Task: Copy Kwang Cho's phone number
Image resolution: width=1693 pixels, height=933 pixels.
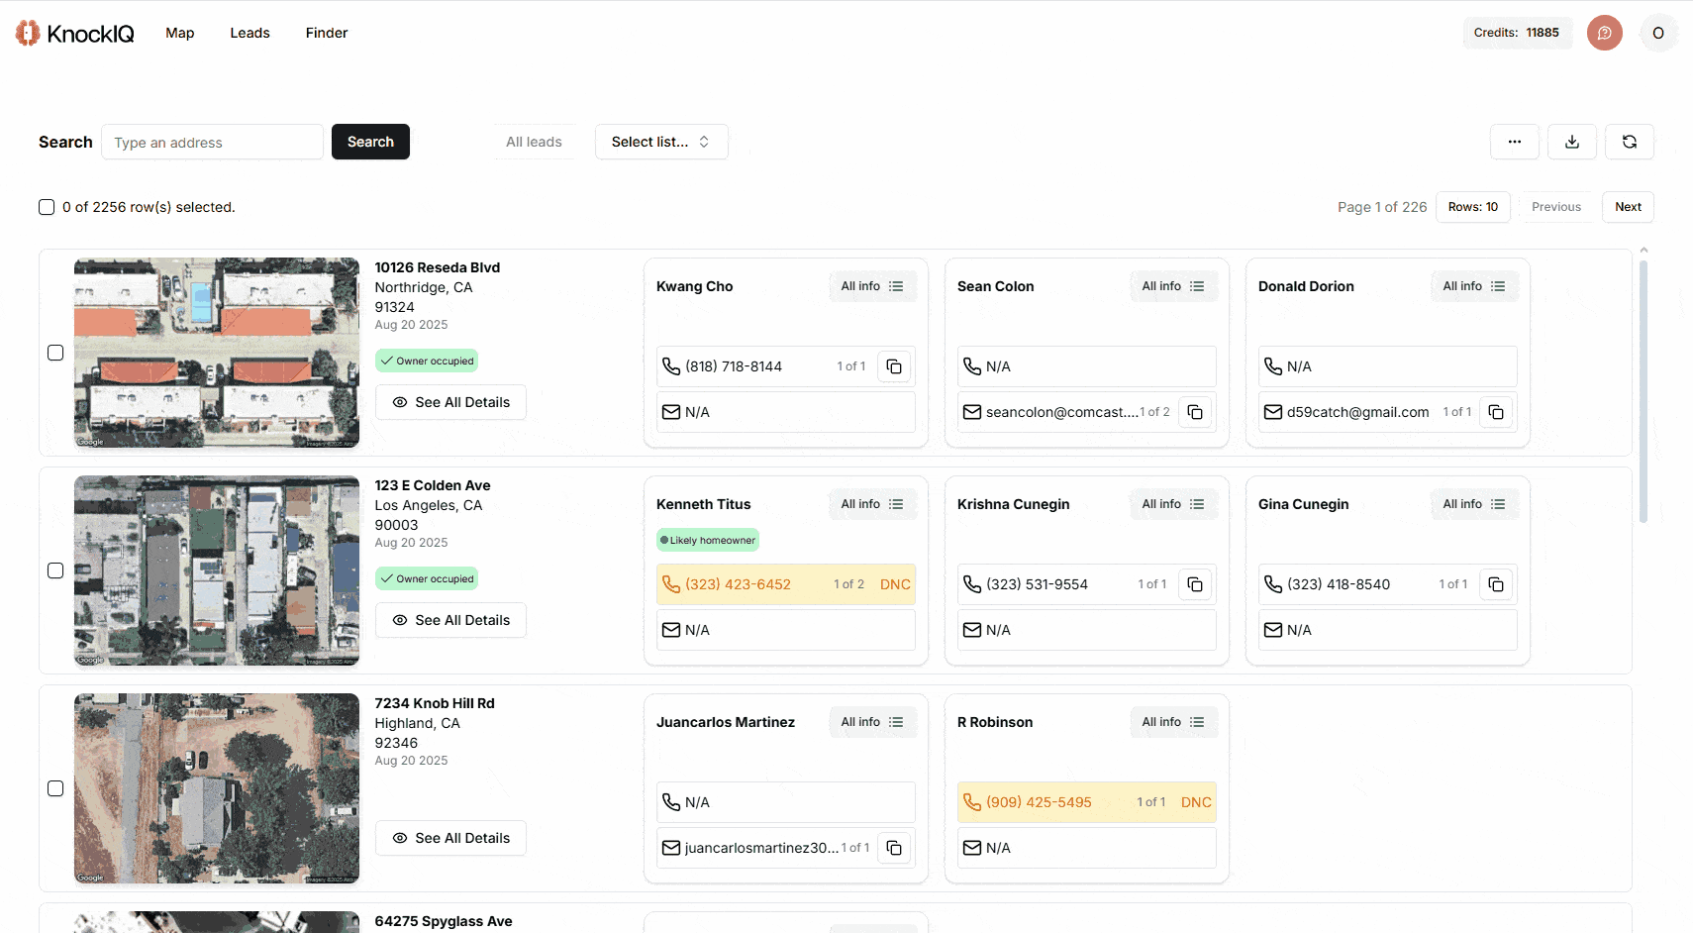Action: pyautogui.click(x=894, y=366)
